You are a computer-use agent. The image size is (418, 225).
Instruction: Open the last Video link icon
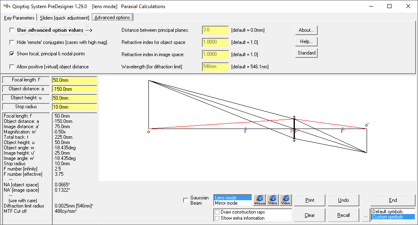(285, 200)
